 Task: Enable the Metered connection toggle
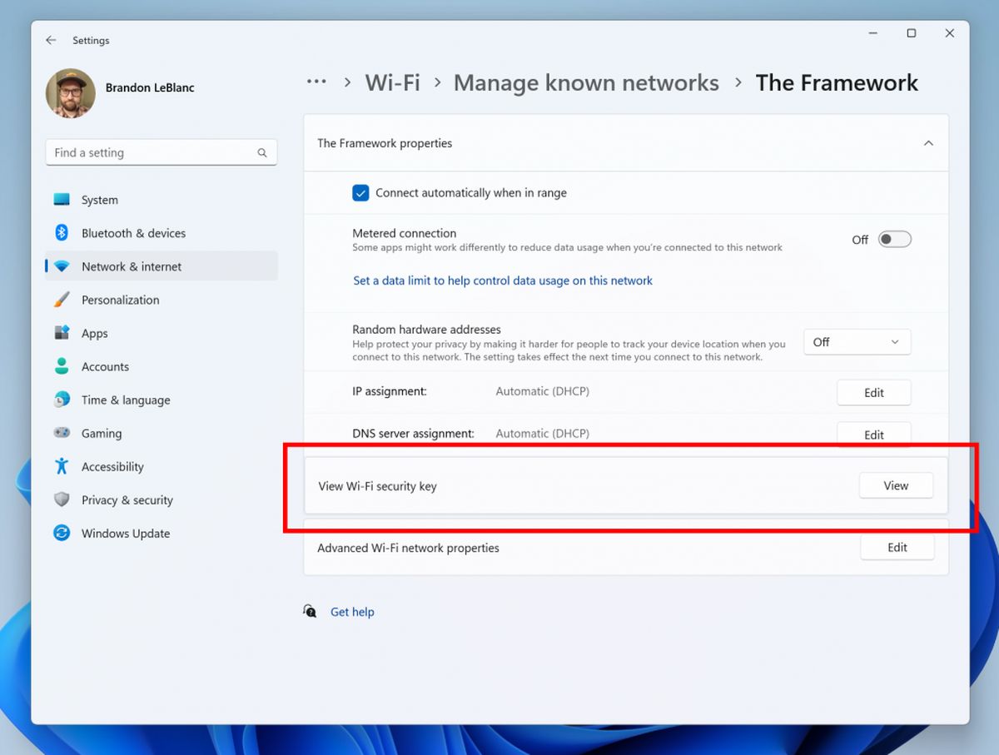894,239
